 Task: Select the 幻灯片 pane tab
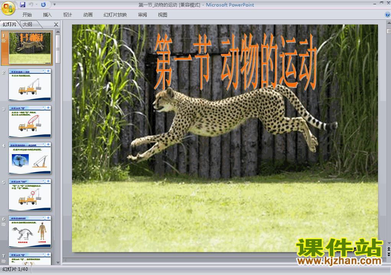(10, 24)
